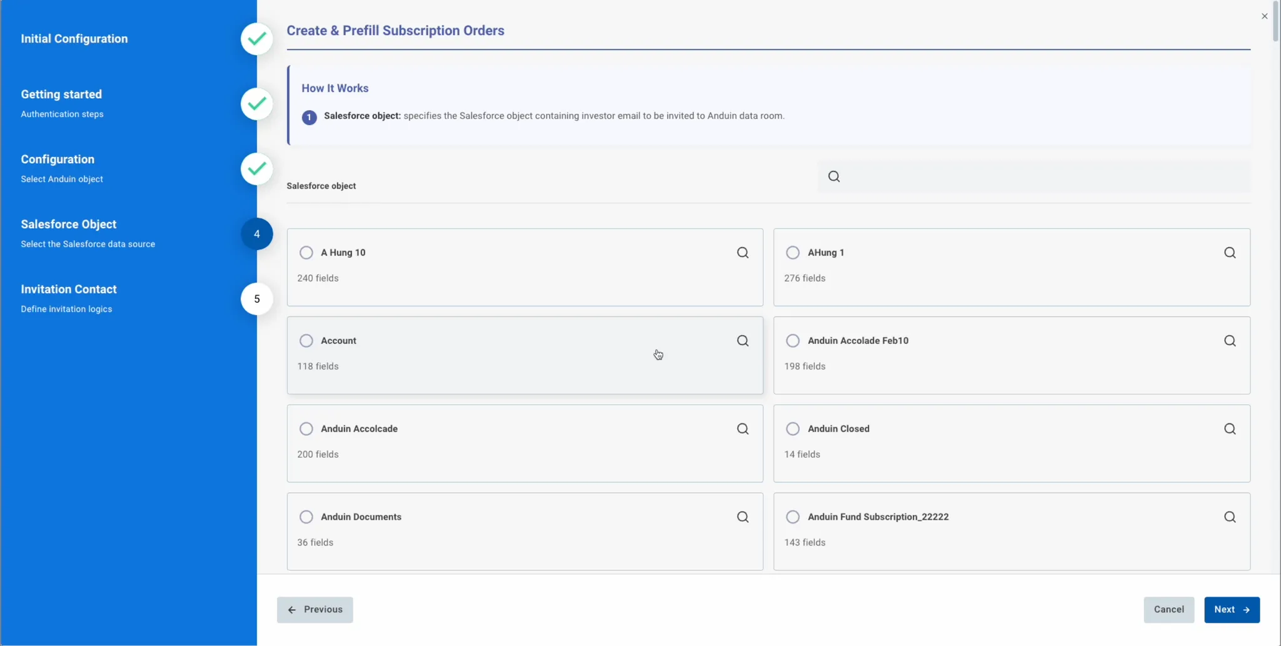Screen dimensions: 1281x646
Task: Choose Anduin Accolcade radio option
Action: [x=306, y=429]
